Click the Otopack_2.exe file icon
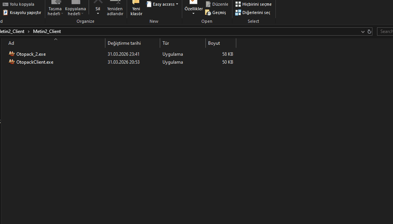This screenshot has height=224, width=393. (x=11, y=53)
